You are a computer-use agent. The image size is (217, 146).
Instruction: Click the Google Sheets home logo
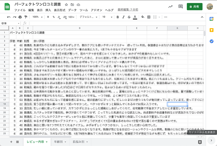coord(7,7)
